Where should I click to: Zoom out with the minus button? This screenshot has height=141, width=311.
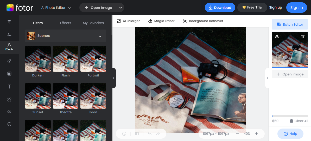[238, 134]
